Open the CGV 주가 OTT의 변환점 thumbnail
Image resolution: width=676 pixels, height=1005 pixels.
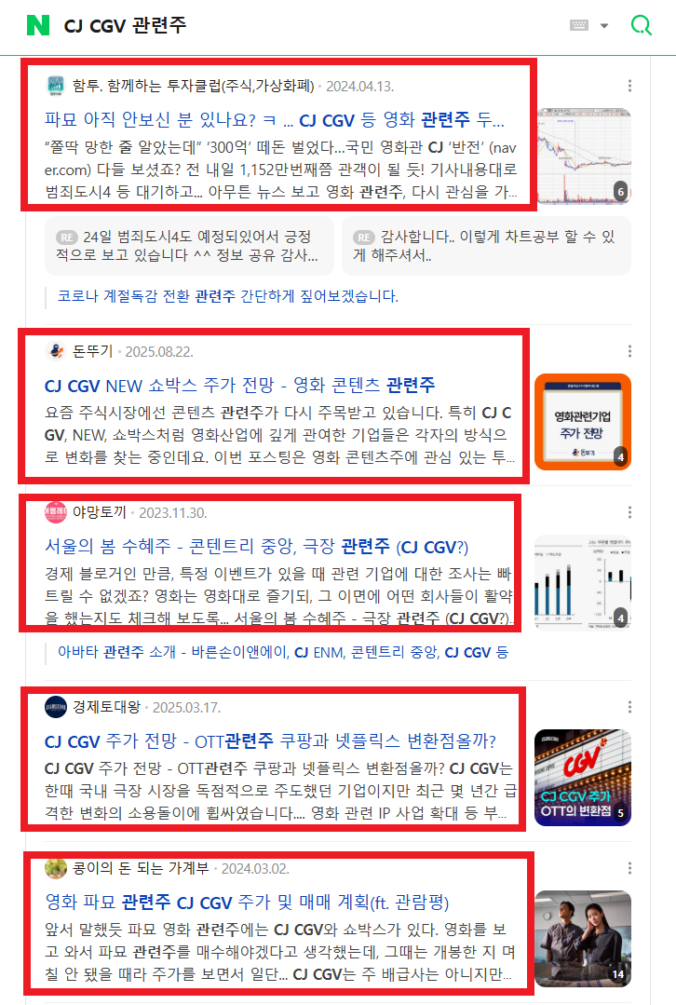tap(583, 778)
